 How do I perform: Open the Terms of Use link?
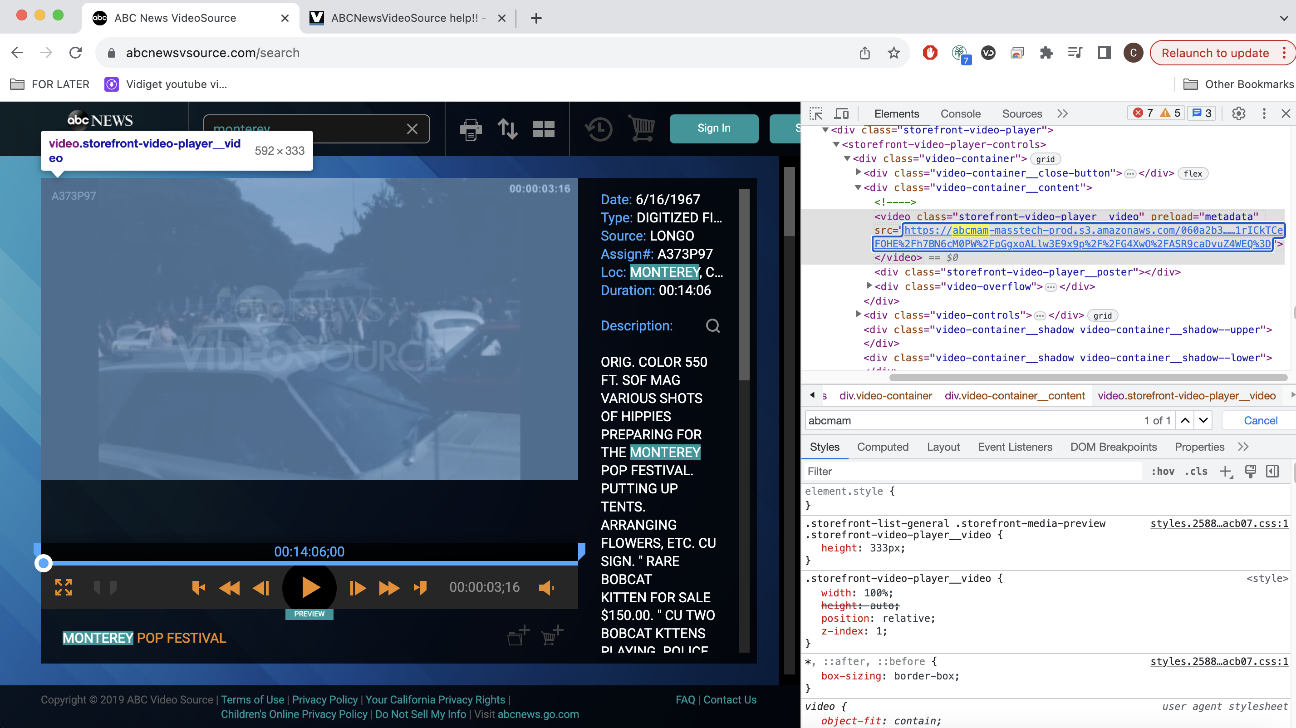tap(252, 699)
